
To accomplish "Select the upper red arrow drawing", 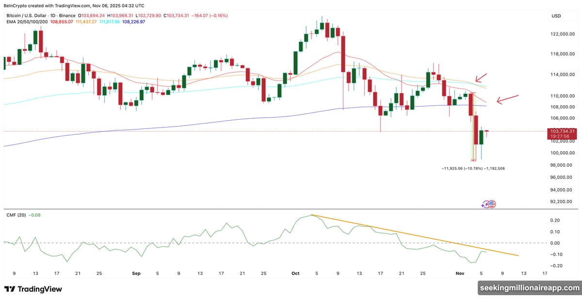I will tap(481, 78).
